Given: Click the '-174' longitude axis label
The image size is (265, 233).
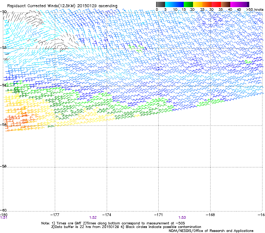Looking at the screenshot, I should coord(107,215).
